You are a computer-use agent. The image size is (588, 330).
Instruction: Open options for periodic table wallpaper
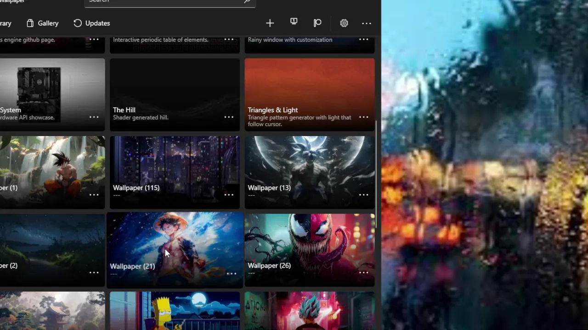(229, 39)
